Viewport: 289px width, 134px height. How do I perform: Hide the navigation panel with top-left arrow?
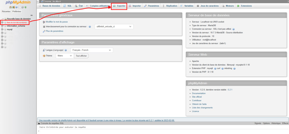click(x=38, y=1)
